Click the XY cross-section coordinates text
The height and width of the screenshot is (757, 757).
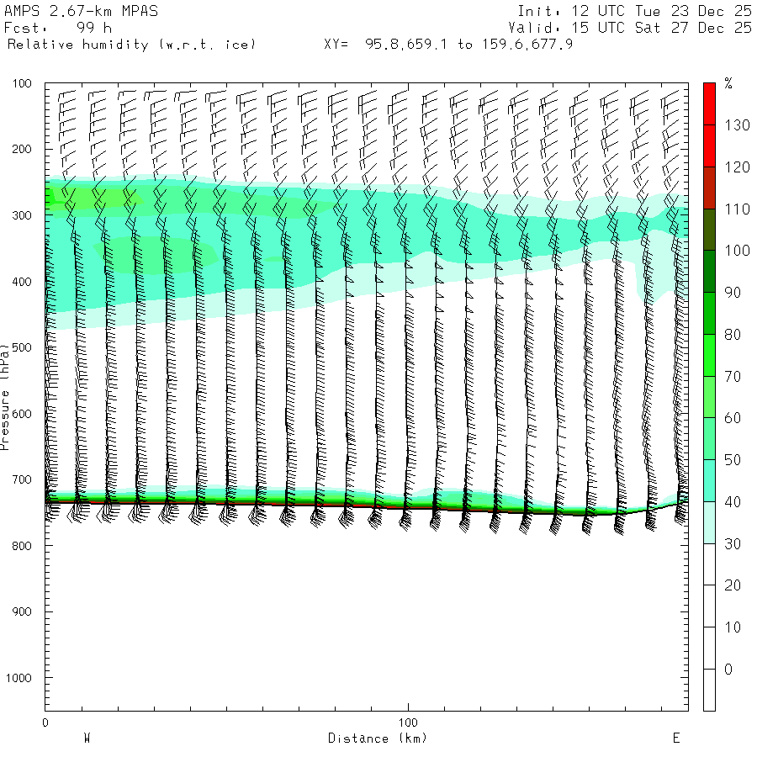pos(448,44)
